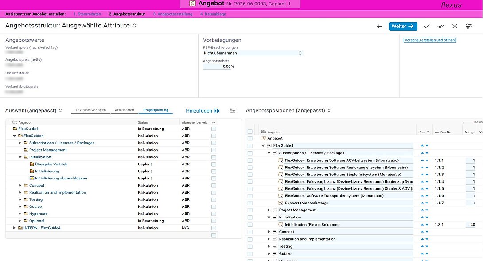The height and width of the screenshot is (261, 483).
Task: Edit Menge field showing 40
Action: (x=470, y=225)
